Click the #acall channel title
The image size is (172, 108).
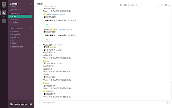(39, 4)
